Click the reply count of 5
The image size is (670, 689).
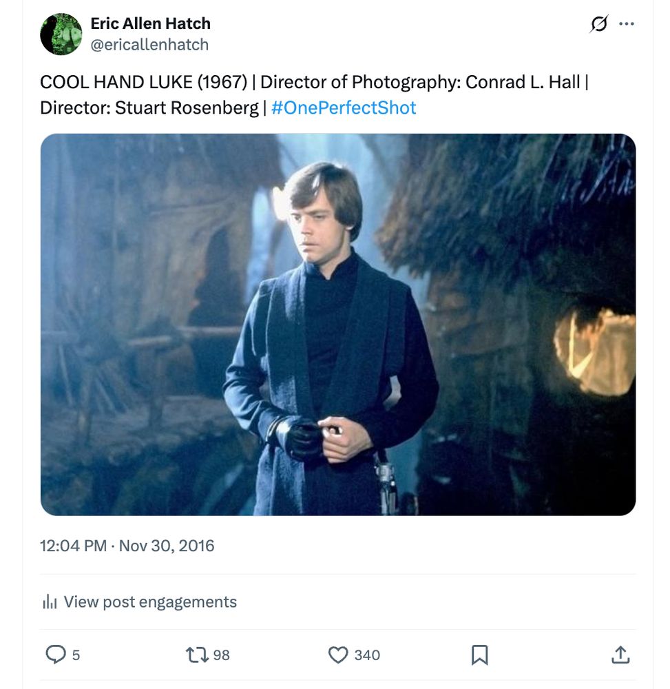pos(76,655)
